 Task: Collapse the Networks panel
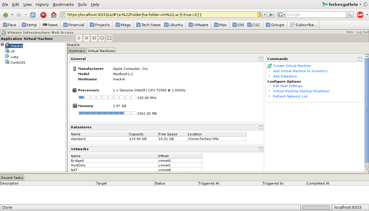[x=261, y=149]
